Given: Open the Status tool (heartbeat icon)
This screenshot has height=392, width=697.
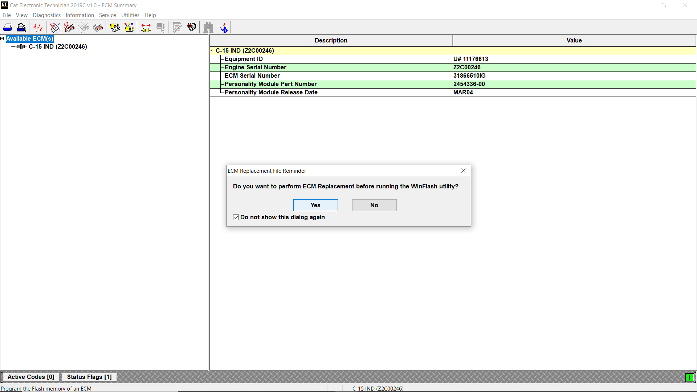Looking at the screenshot, I should 38,27.
